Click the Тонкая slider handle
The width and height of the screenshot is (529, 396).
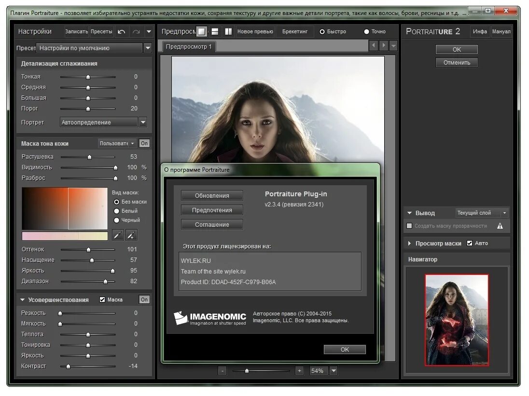tap(88, 77)
